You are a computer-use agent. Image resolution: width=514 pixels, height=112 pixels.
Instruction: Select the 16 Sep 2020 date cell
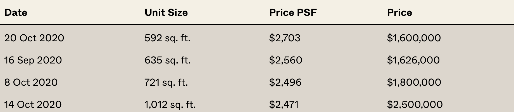point(33,60)
